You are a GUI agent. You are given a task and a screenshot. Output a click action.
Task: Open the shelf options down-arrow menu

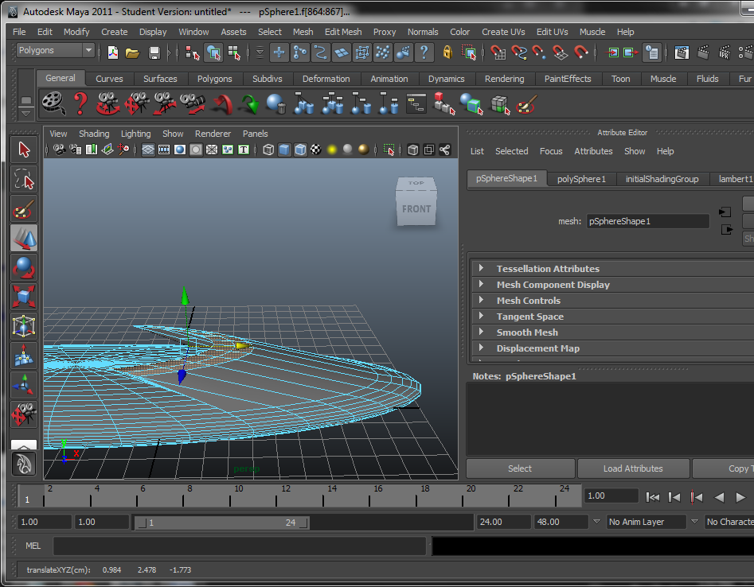[26, 114]
